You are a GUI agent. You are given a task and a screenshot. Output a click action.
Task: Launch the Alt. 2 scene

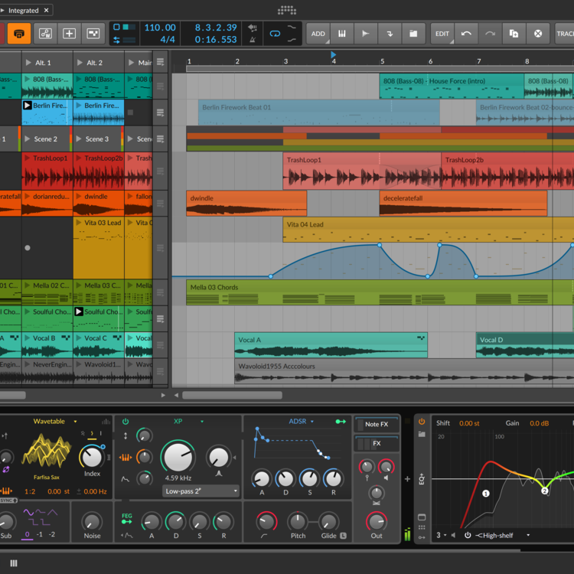click(80, 63)
